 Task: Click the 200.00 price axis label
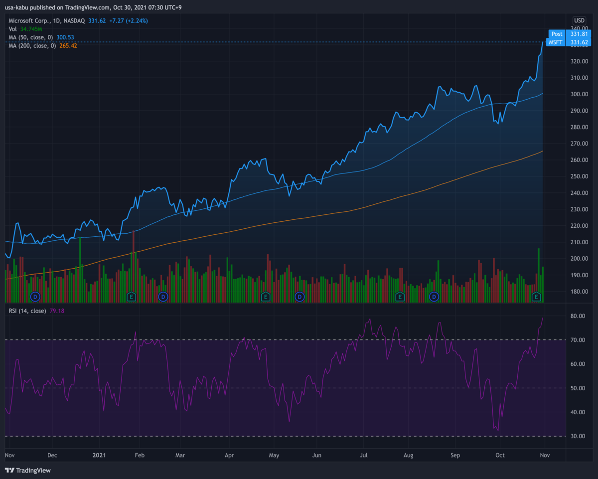[578, 259]
